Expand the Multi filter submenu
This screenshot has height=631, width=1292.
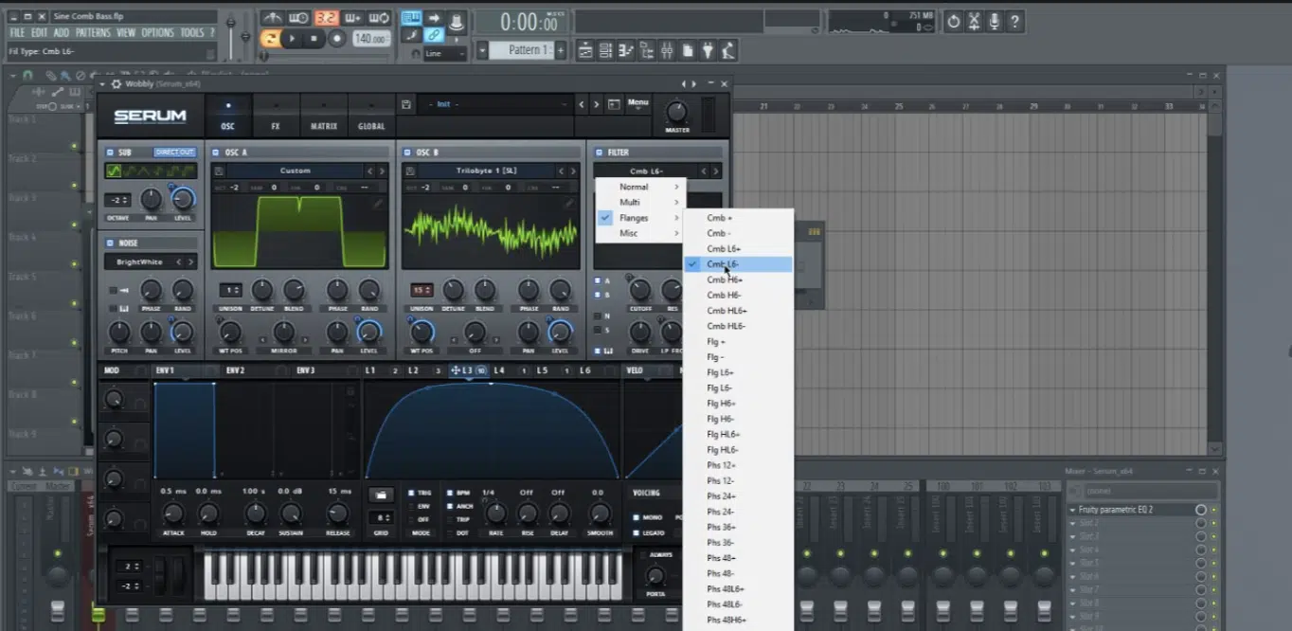click(x=638, y=202)
